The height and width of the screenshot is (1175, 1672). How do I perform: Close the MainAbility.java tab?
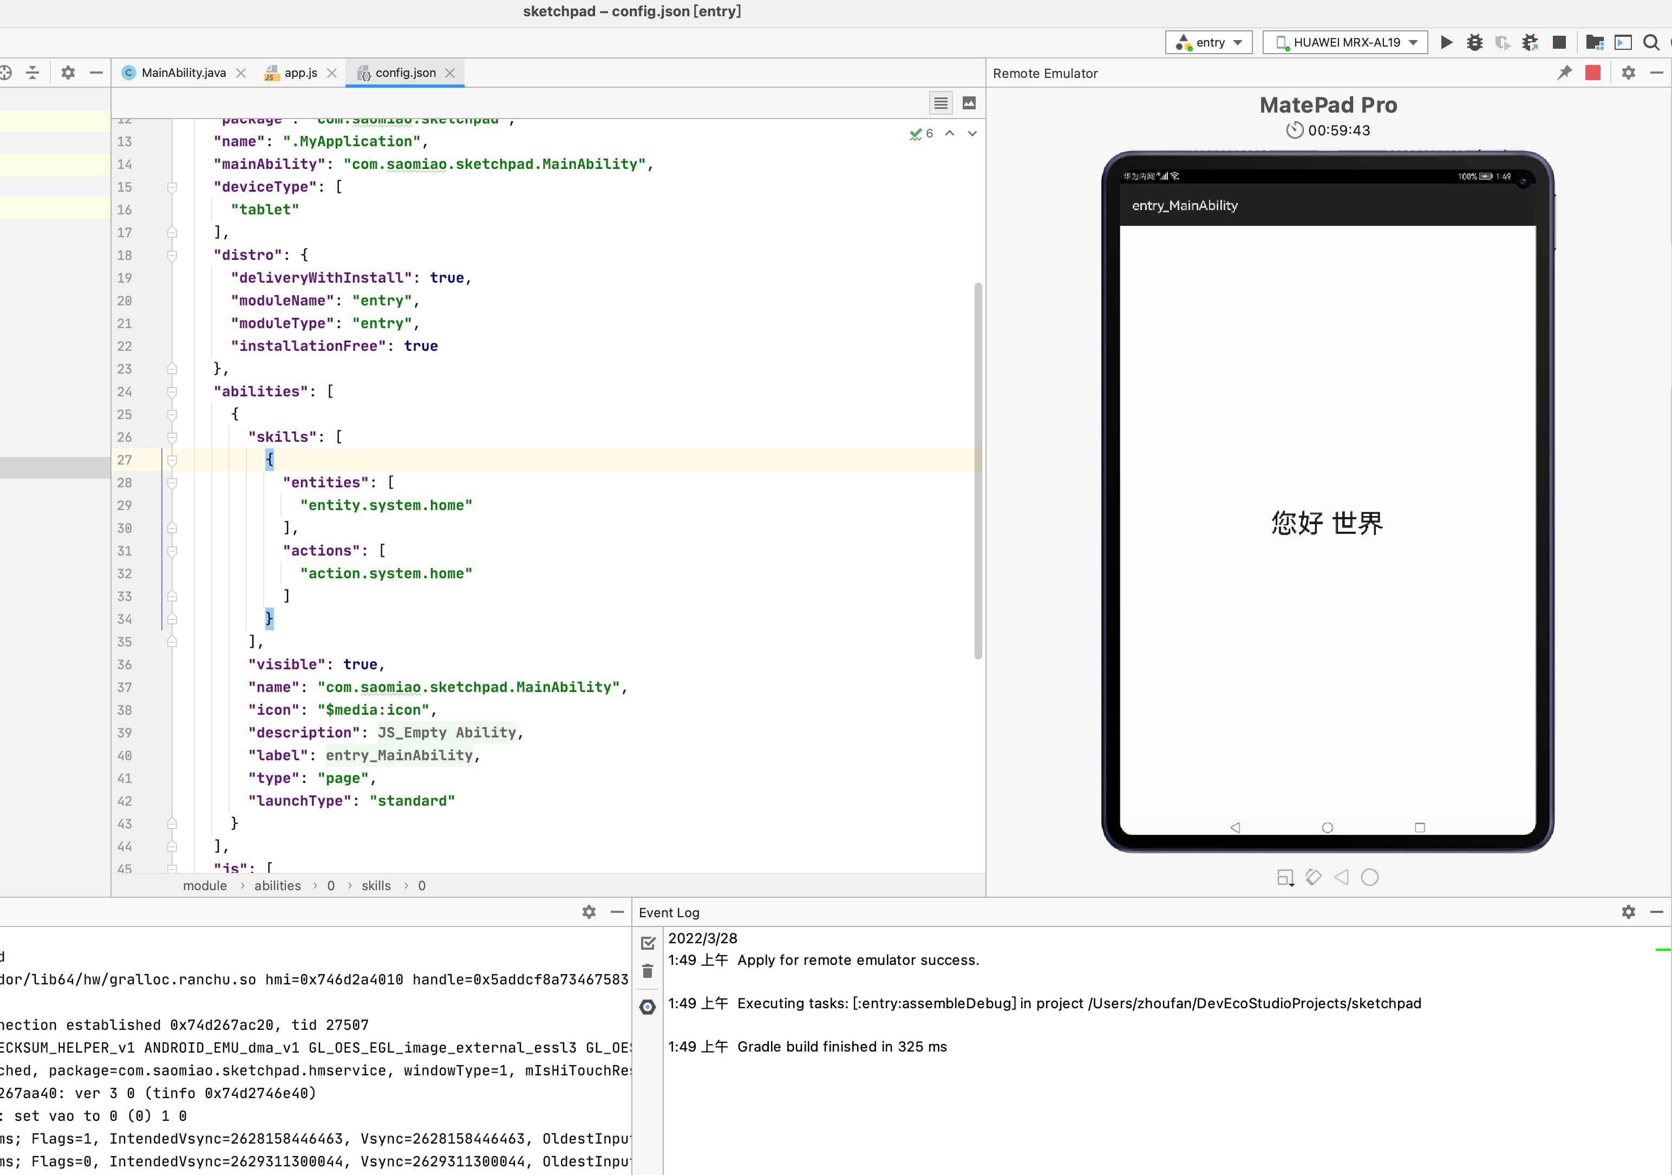coord(241,73)
